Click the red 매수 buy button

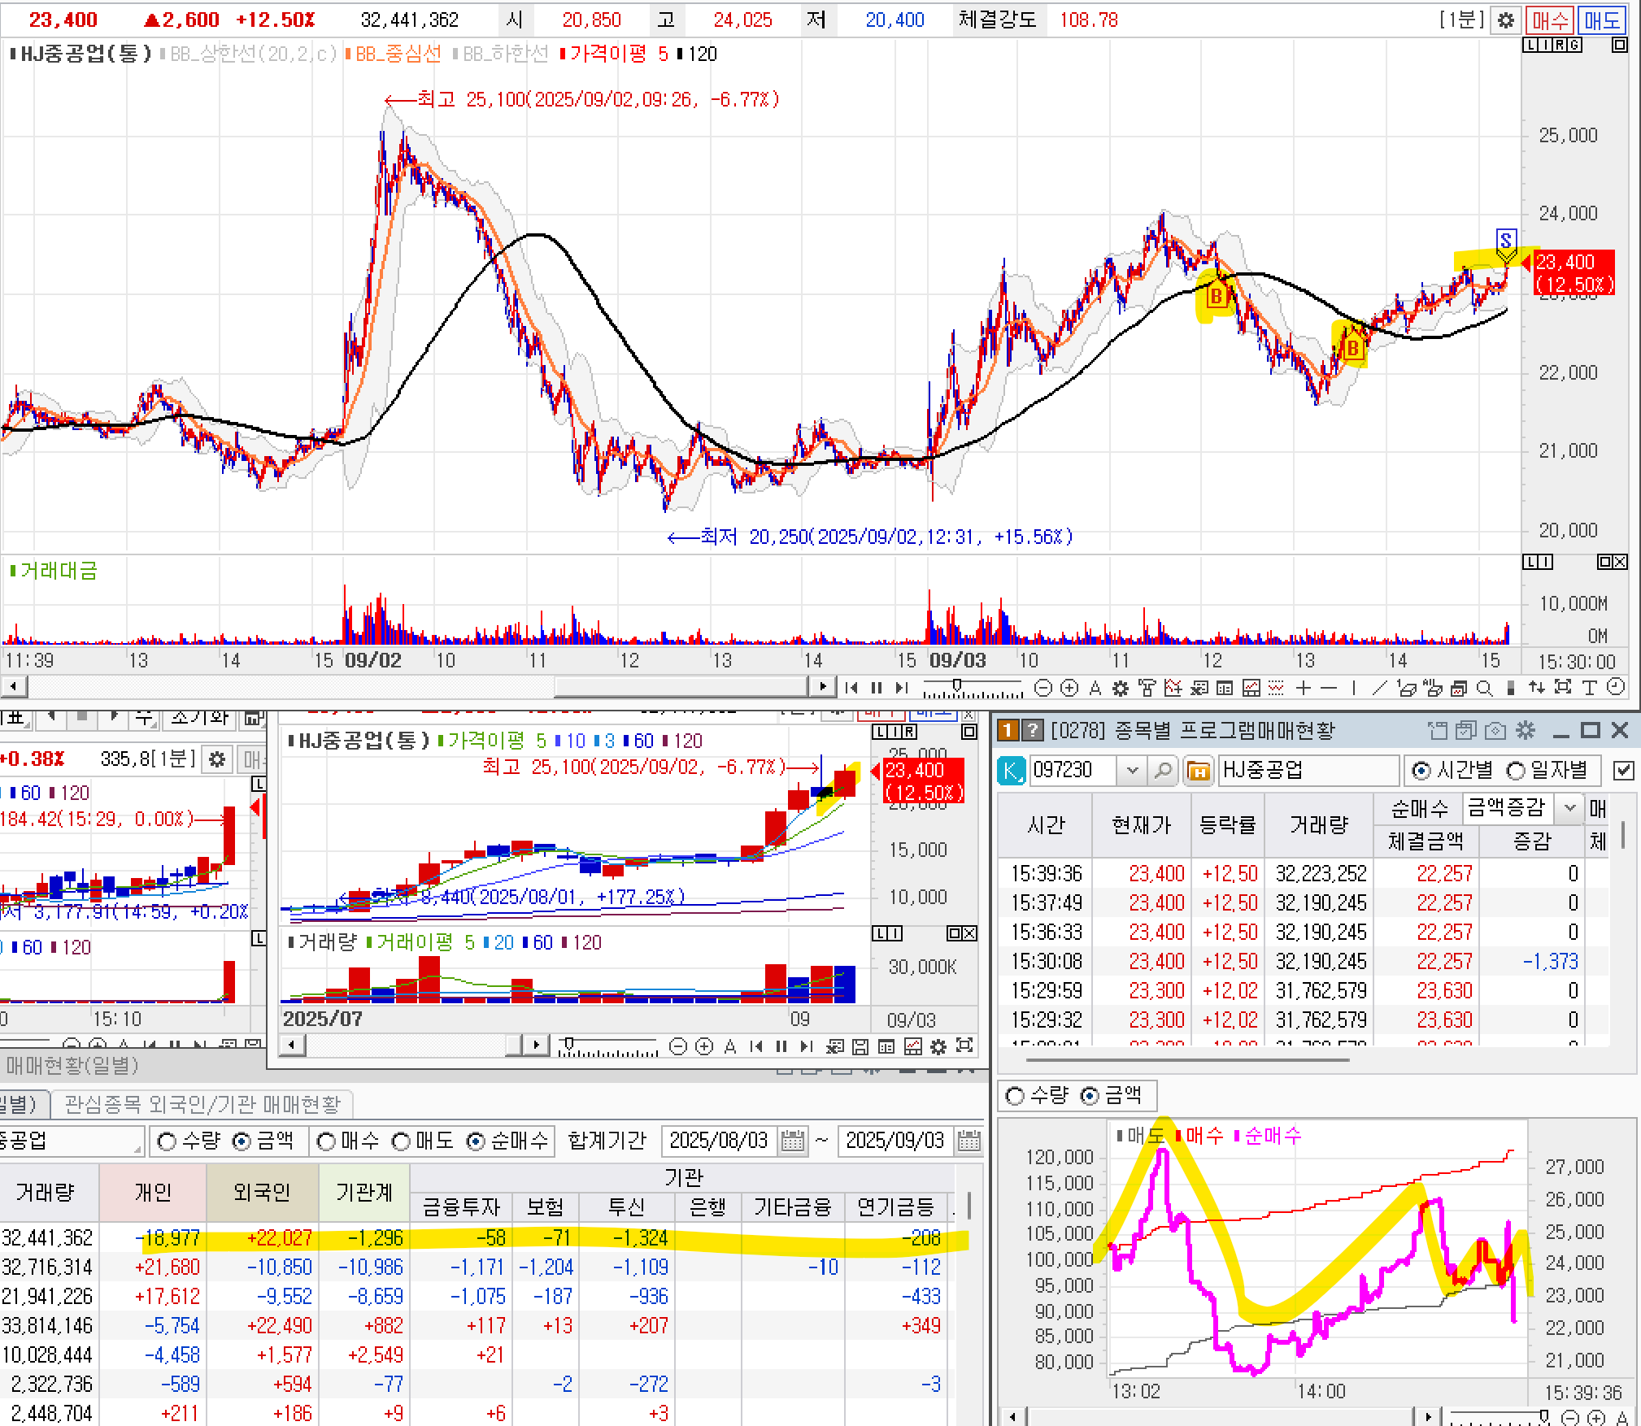coord(1549,20)
